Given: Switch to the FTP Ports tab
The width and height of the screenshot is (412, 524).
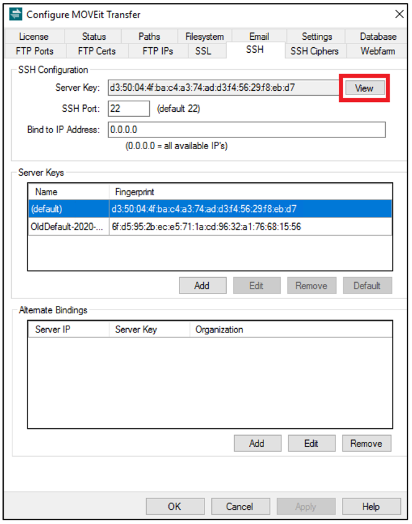Looking at the screenshot, I should [x=35, y=51].
